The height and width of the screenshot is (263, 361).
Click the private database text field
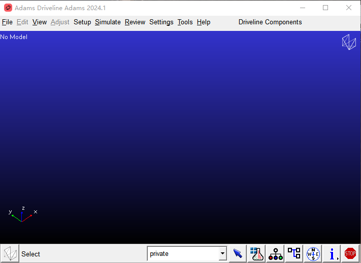[x=183, y=253]
